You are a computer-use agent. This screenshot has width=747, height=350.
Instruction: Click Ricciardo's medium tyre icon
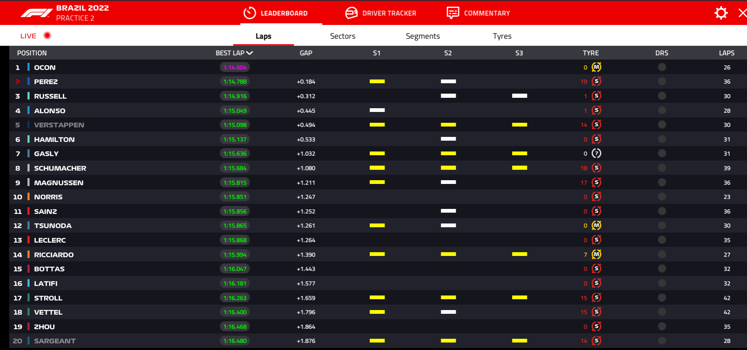click(x=596, y=254)
